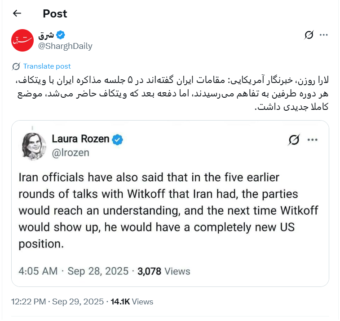Click the 3,078 Views count
340x321 pixels.
(163, 271)
